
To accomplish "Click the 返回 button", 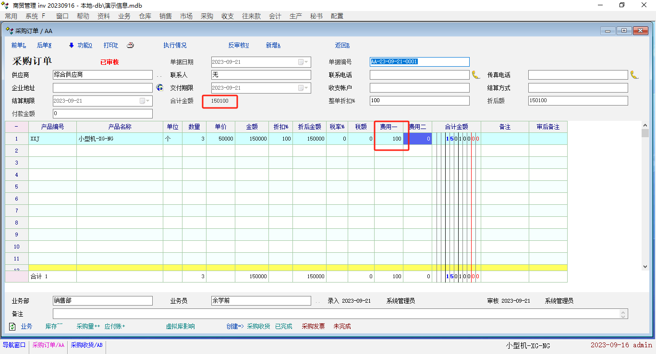I will coord(342,46).
